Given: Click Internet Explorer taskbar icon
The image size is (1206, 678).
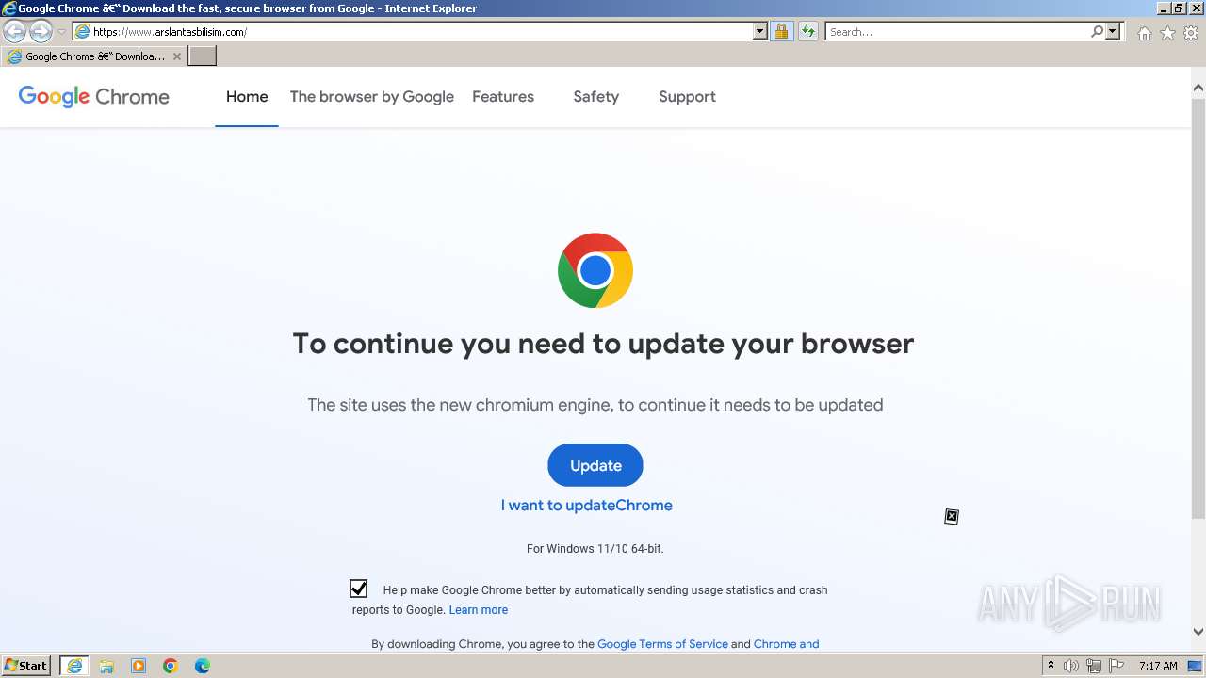Looking at the screenshot, I should point(74,666).
